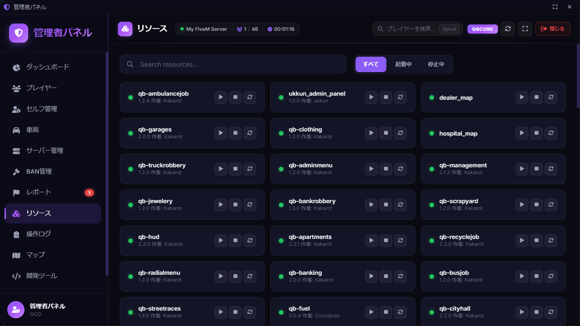Select リソース in the sidebar
Screen dimensions: 580x326
53,214
